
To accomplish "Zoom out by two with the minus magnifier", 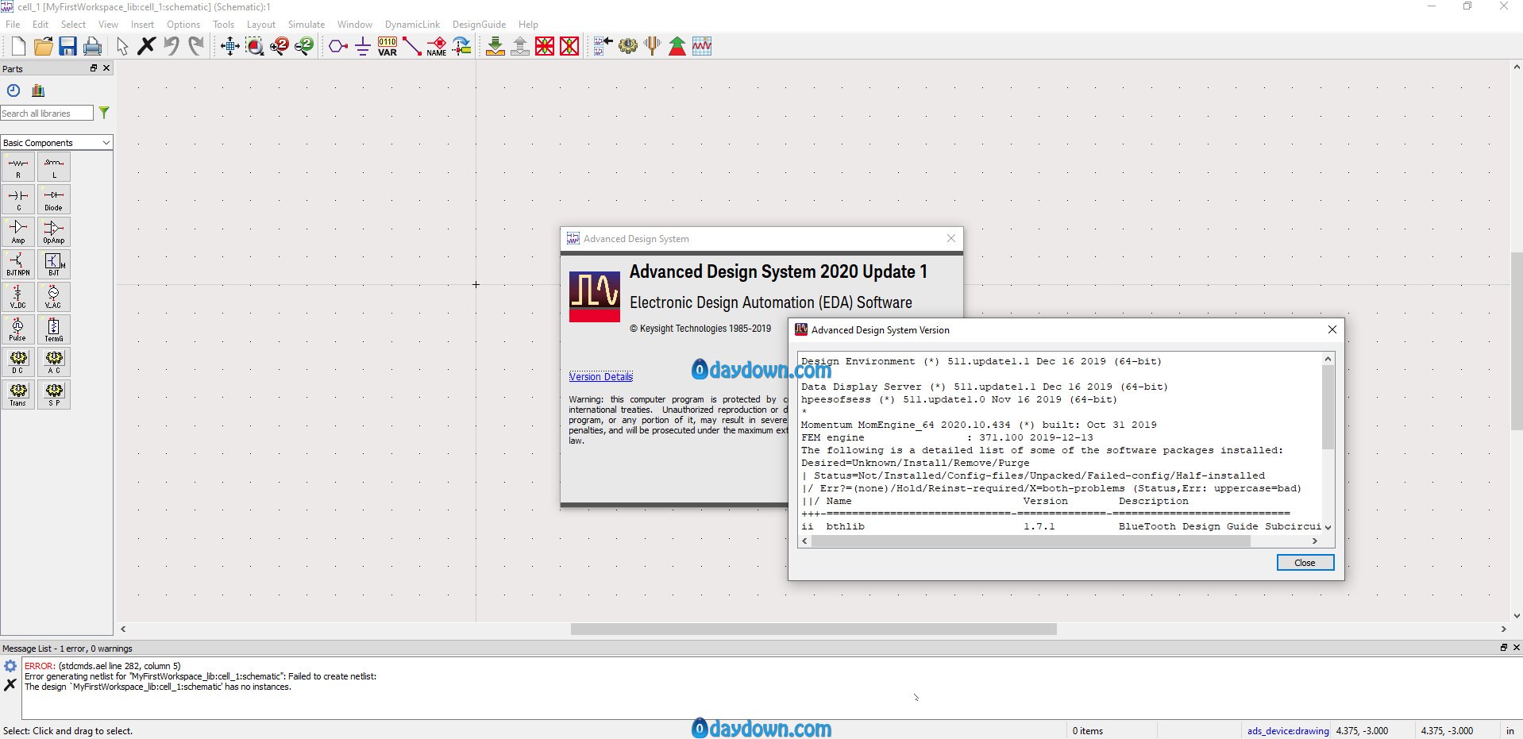I will (304, 46).
